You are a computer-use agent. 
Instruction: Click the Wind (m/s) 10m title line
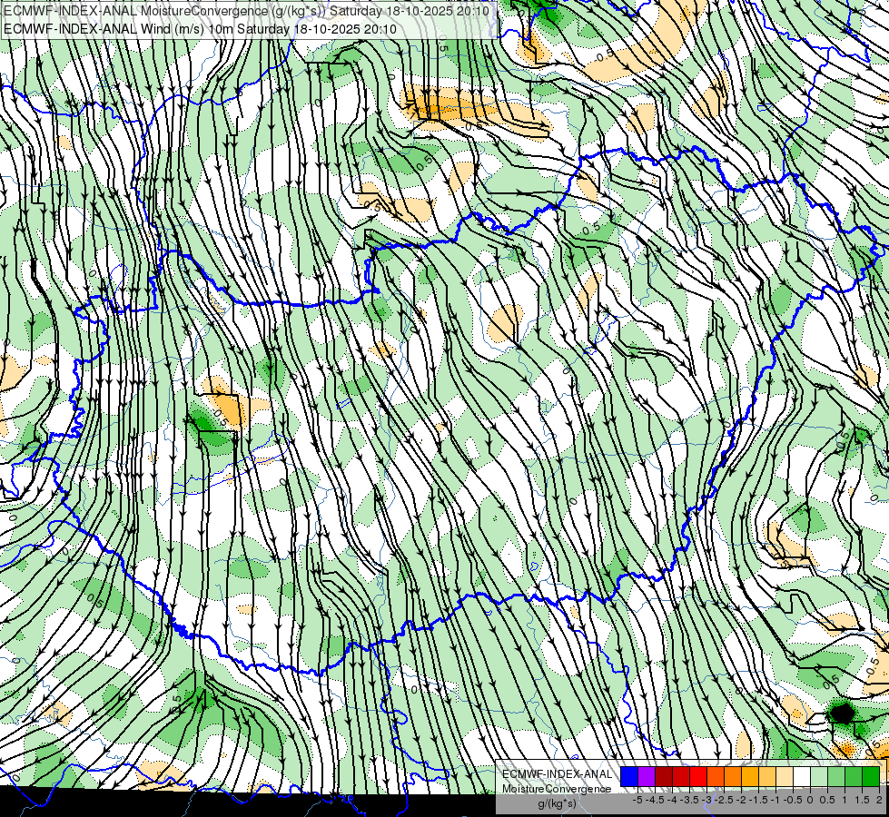200,28
